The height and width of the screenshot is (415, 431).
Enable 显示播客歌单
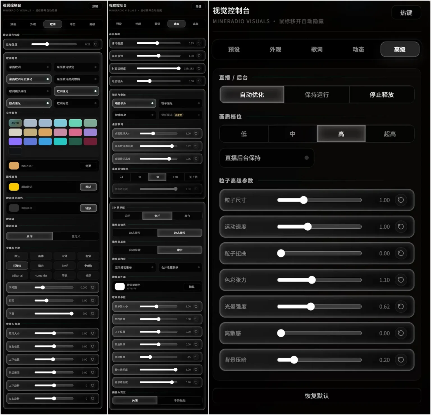coord(134,267)
